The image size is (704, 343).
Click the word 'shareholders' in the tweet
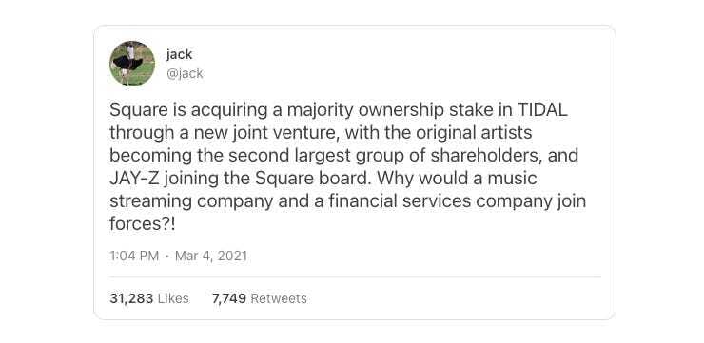pos(486,156)
